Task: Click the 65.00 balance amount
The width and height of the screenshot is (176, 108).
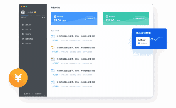Action: point(57,21)
